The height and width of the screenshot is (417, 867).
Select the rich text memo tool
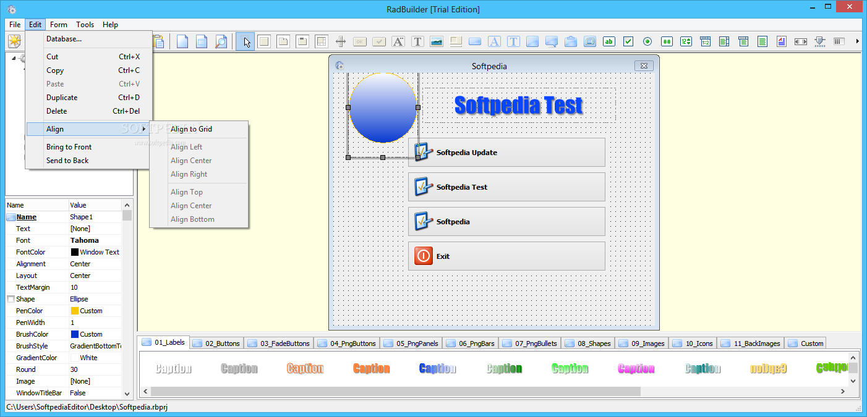[x=782, y=41]
